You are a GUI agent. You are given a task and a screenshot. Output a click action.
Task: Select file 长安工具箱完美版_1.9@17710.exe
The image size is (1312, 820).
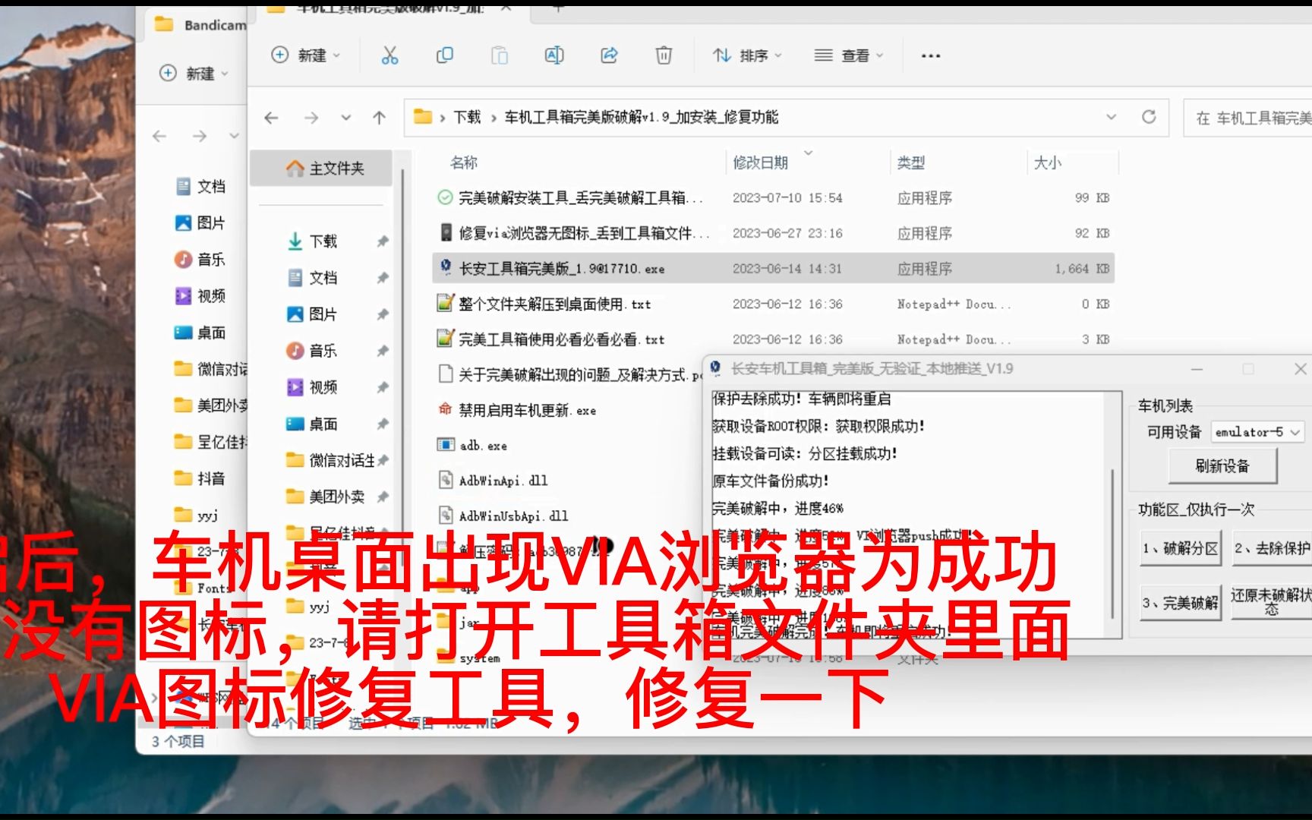(562, 269)
